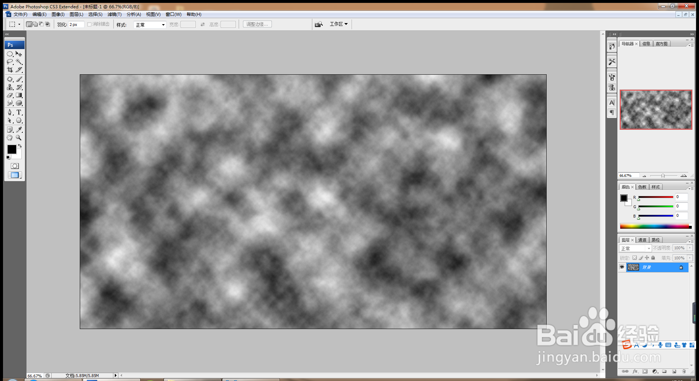This screenshot has width=699, height=381.
Task: Open the tool preset picker arrow
Action: pos(19,25)
